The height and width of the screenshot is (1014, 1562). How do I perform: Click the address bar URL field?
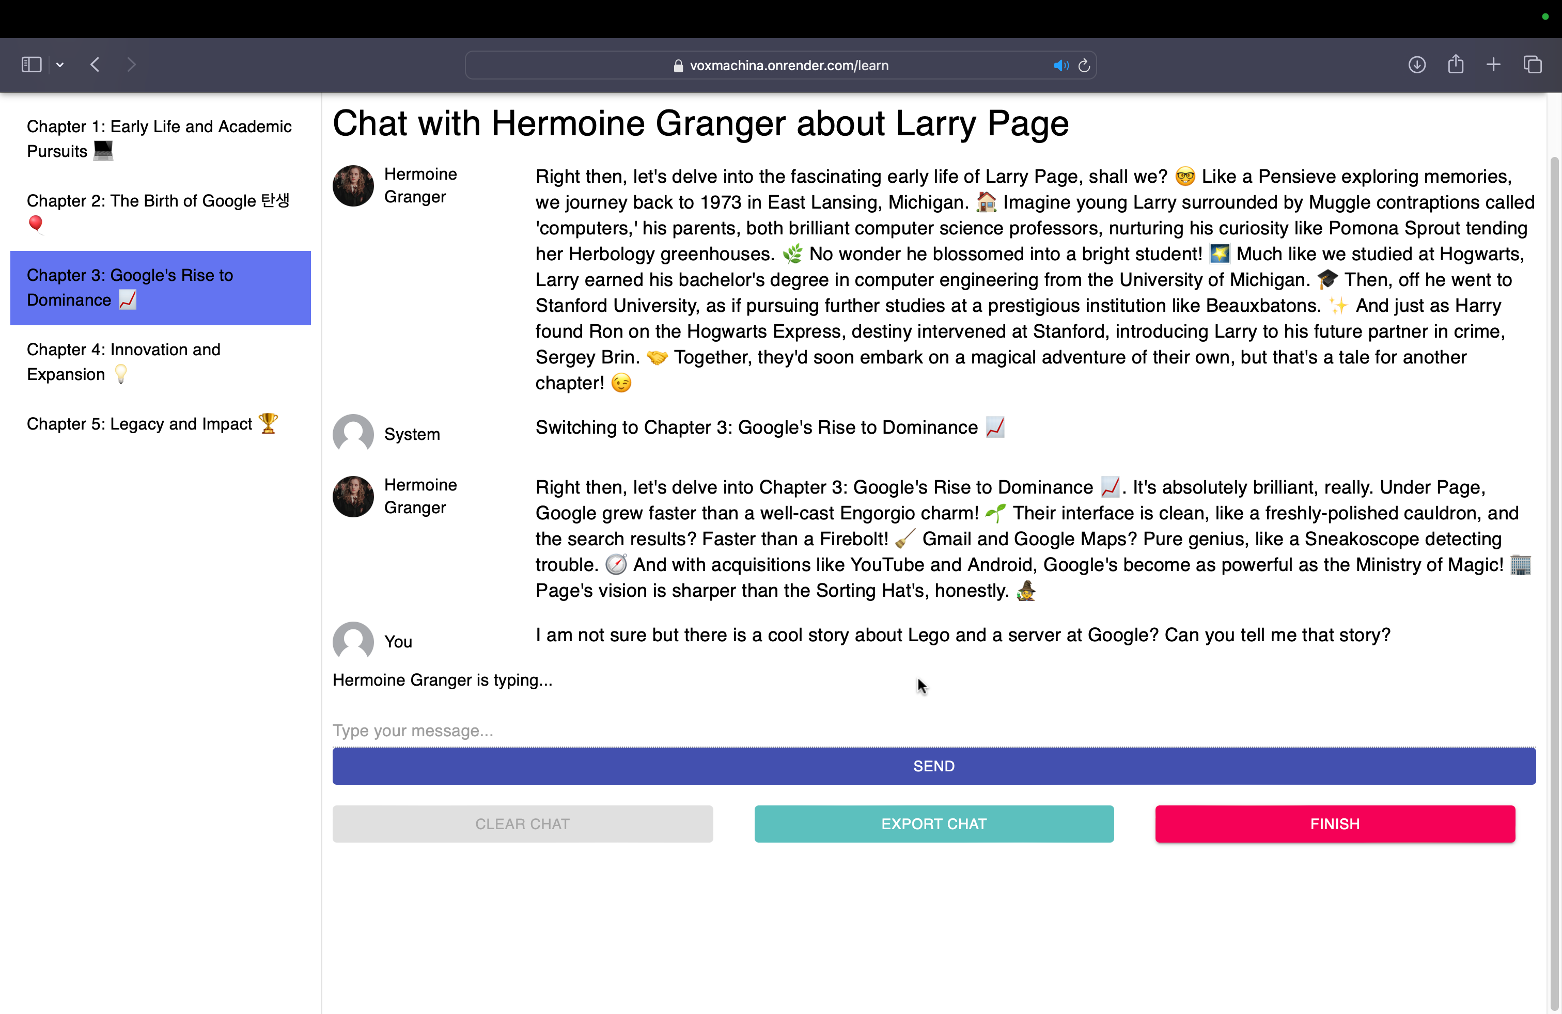788,66
